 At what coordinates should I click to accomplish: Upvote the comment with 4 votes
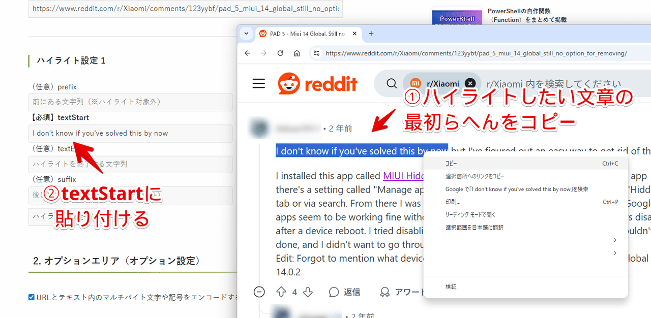pyautogui.click(x=281, y=292)
